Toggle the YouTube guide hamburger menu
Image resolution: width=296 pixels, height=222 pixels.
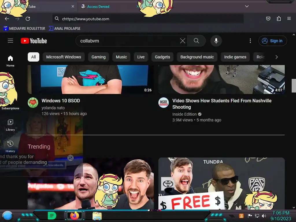pos(10,41)
